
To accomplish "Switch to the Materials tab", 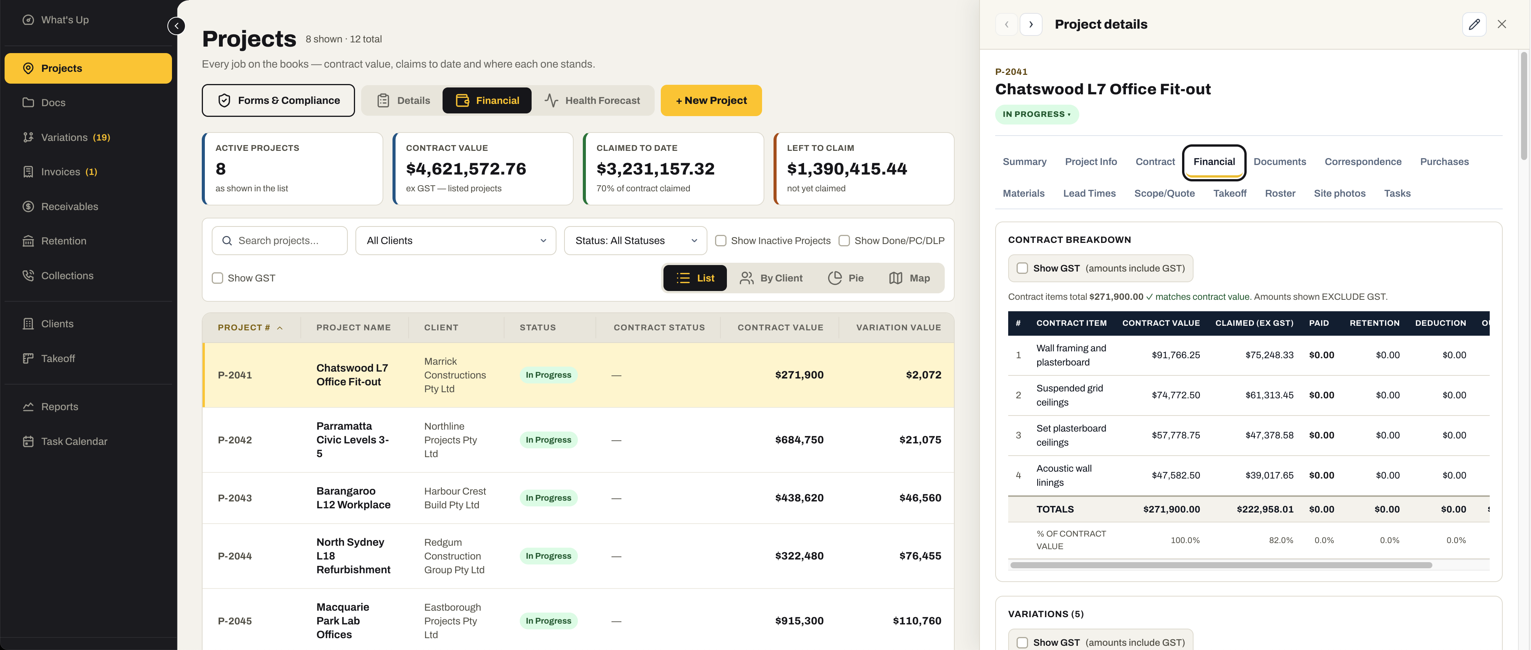I will [x=1023, y=193].
